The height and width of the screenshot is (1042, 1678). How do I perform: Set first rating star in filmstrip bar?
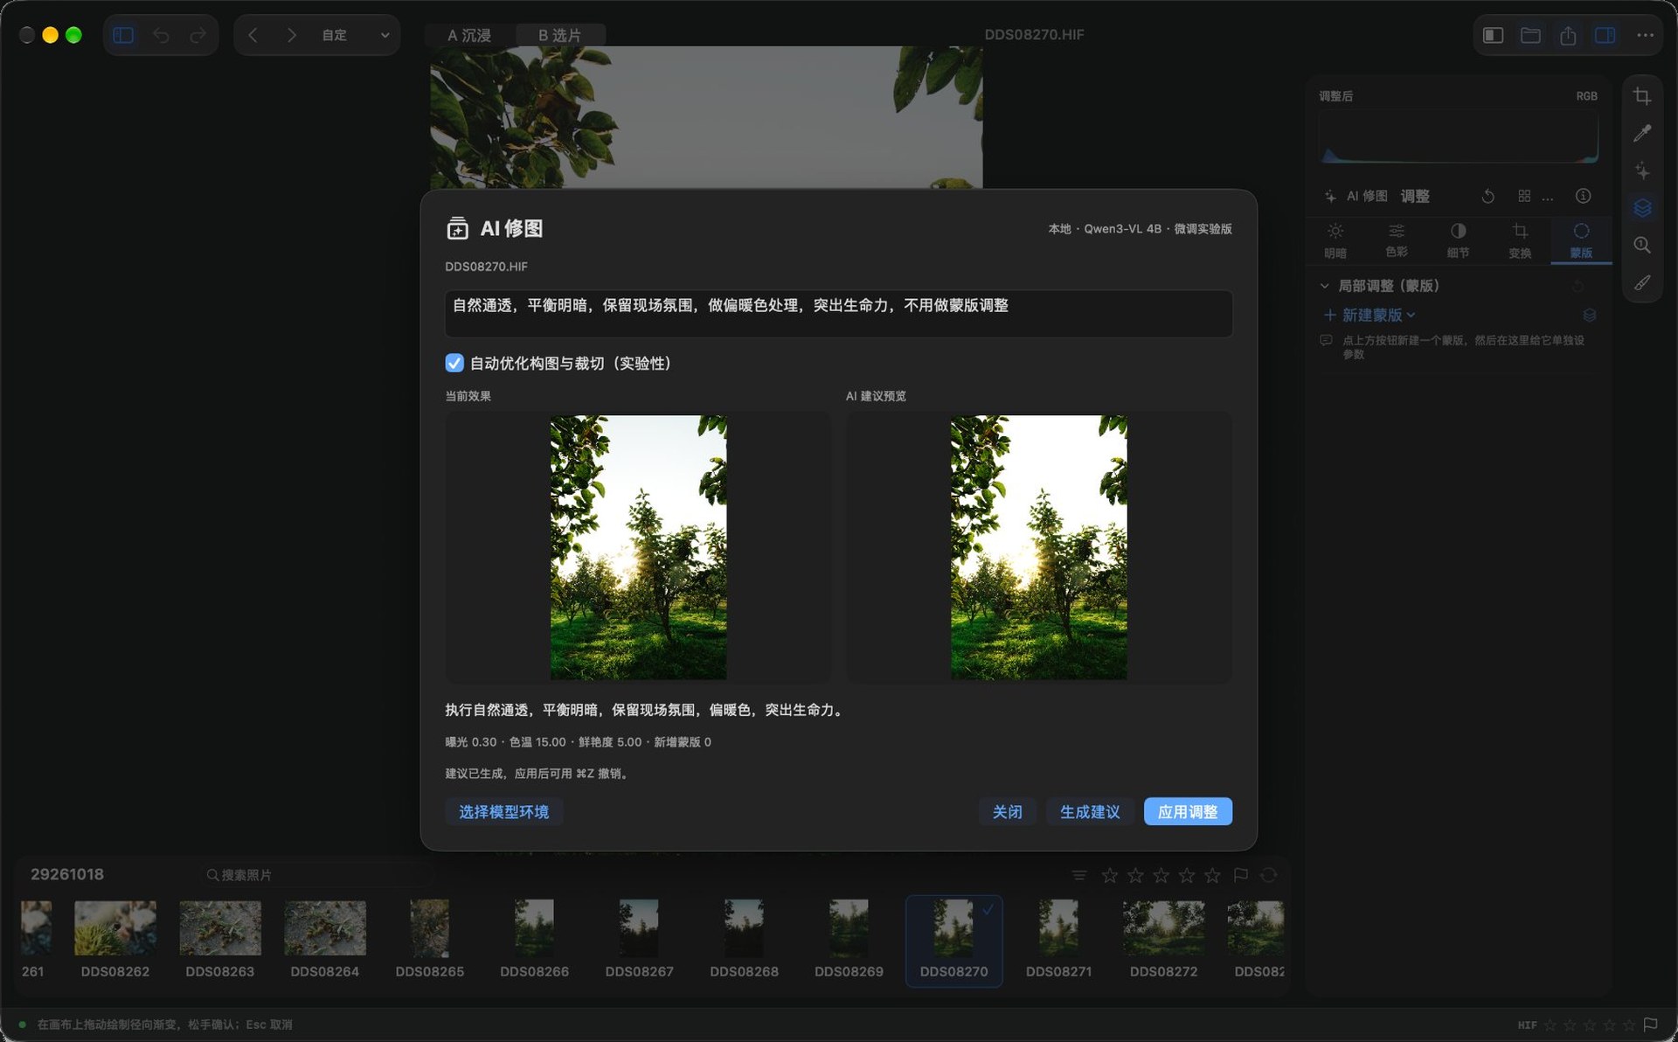tap(1110, 875)
